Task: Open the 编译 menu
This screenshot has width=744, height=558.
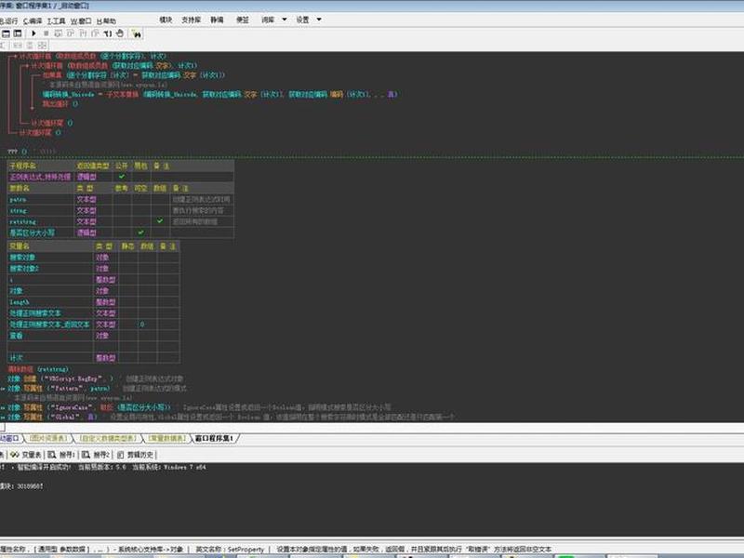Action: click(33, 20)
